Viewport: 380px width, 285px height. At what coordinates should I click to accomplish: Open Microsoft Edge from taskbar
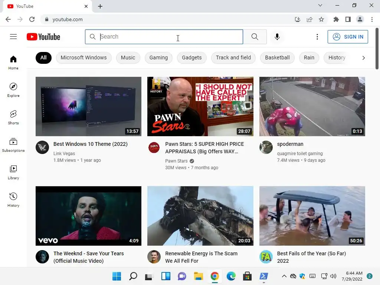click(x=231, y=276)
